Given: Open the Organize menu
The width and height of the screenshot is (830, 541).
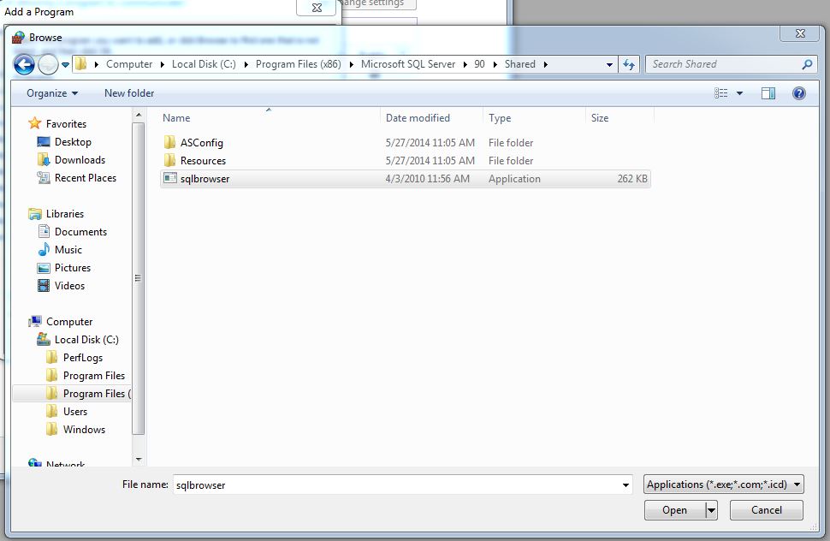Looking at the screenshot, I should click(52, 93).
